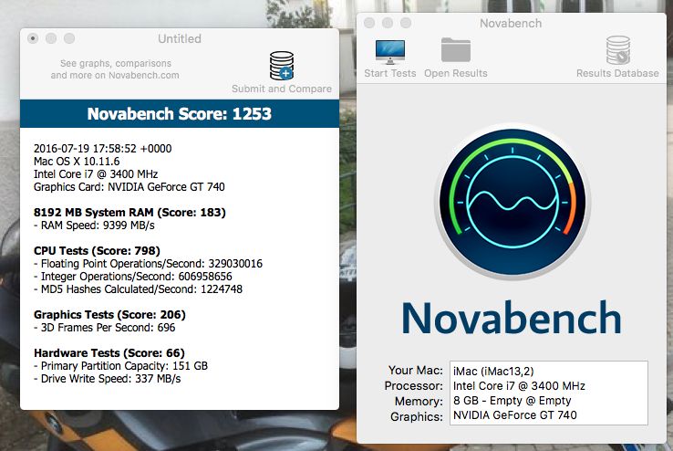The height and width of the screenshot is (451, 673).
Task: Click the Integer Operations/Second line
Action: [133, 277]
